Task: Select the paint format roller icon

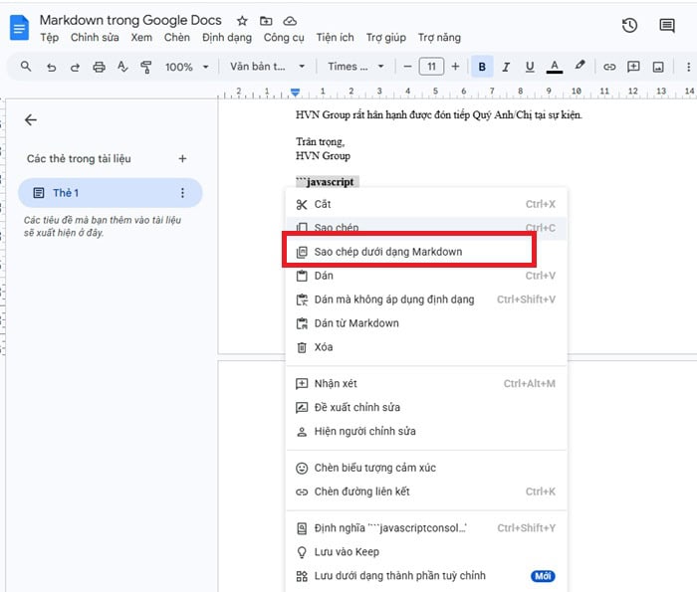Action: coord(146,67)
